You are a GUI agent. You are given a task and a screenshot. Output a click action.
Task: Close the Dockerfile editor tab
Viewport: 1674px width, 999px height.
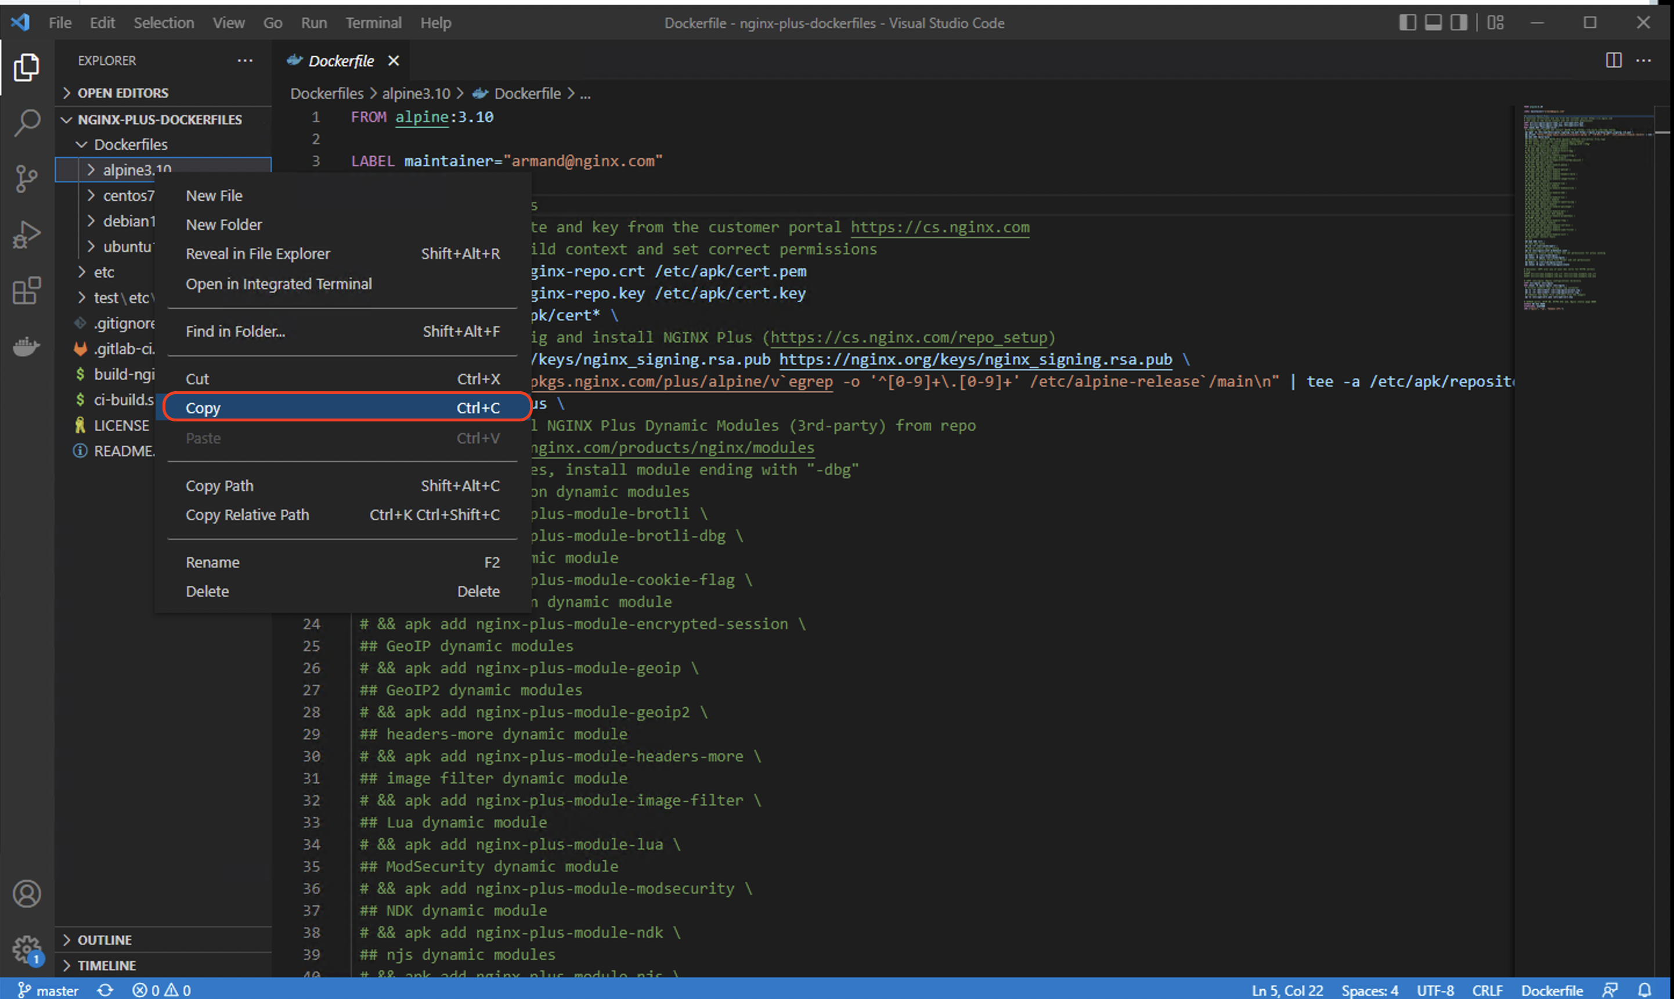(394, 60)
